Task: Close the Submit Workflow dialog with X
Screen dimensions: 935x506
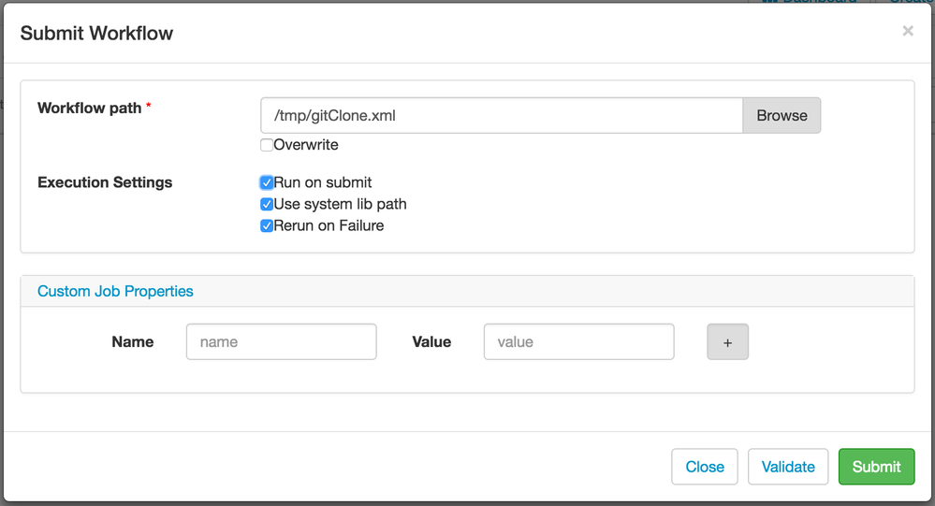Action: [907, 31]
